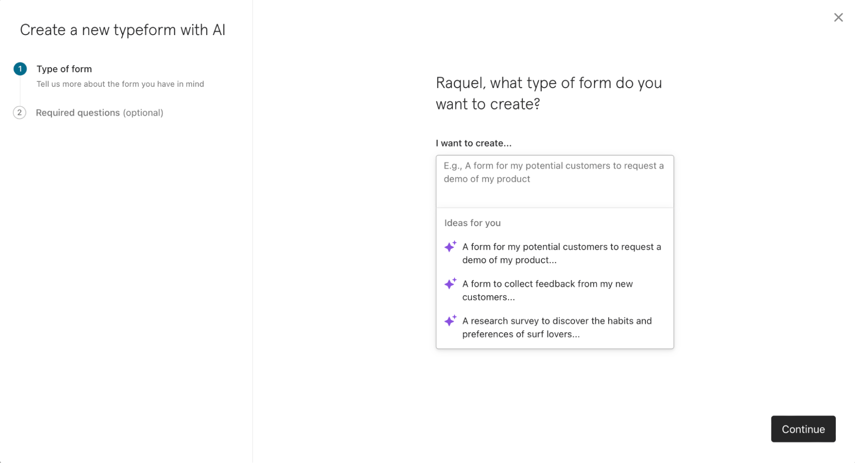Go to the "Required questions" step label
This screenshot has width=855, height=463.
77,112
